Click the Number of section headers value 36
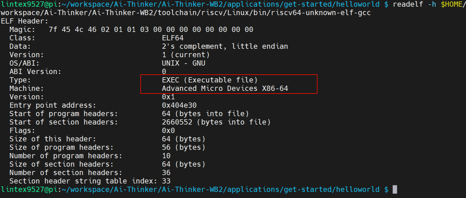 [x=166, y=173]
